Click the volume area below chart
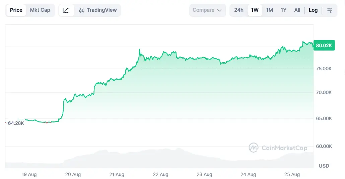 [159, 158]
